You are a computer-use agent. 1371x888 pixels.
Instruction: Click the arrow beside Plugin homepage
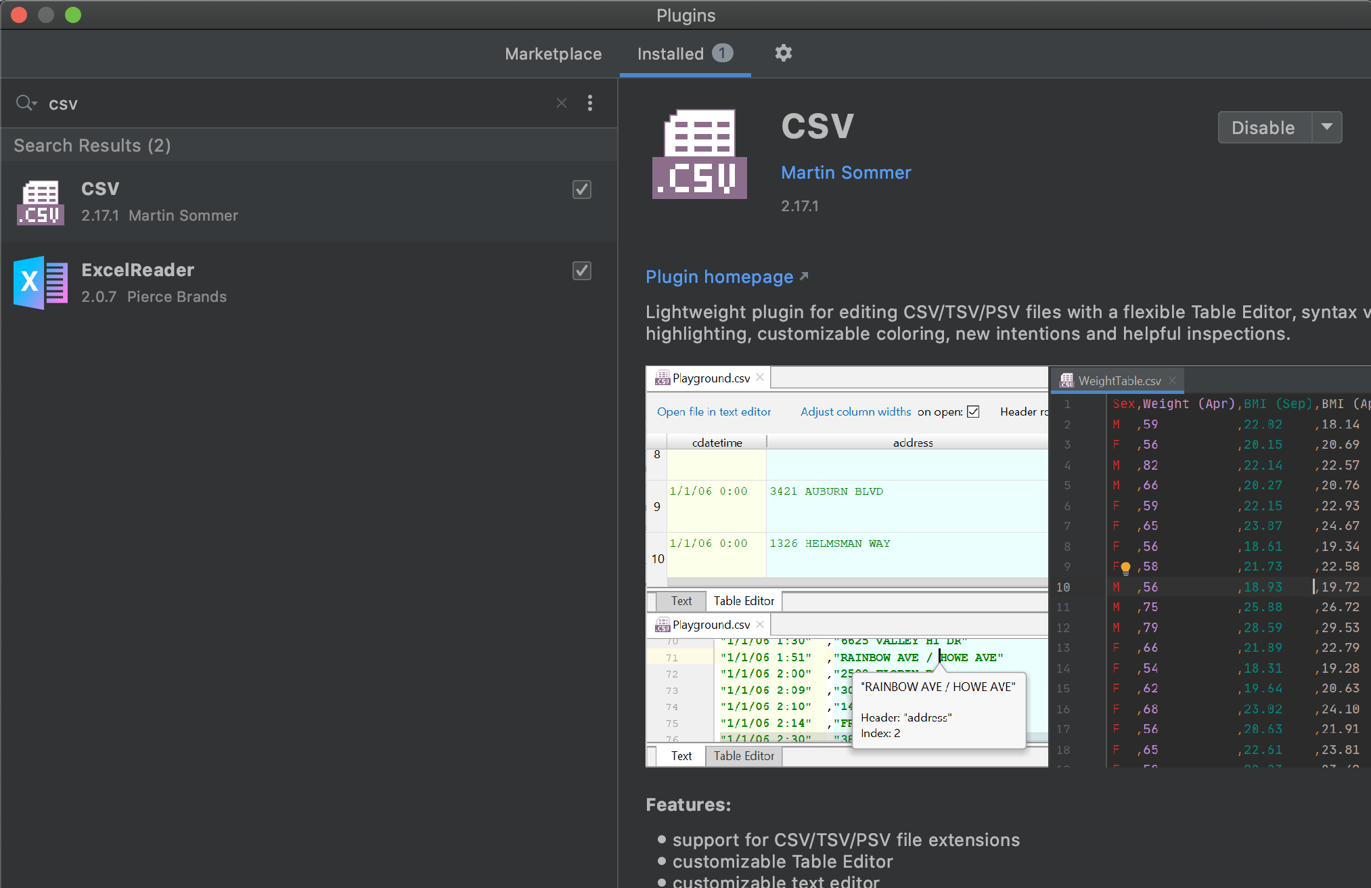pyautogui.click(x=804, y=276)
